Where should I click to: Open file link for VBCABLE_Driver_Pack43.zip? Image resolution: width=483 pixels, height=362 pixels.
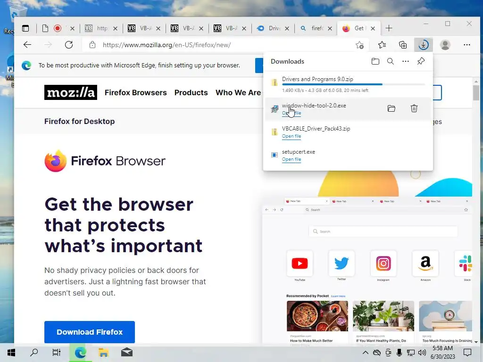[x=291, y=136]
